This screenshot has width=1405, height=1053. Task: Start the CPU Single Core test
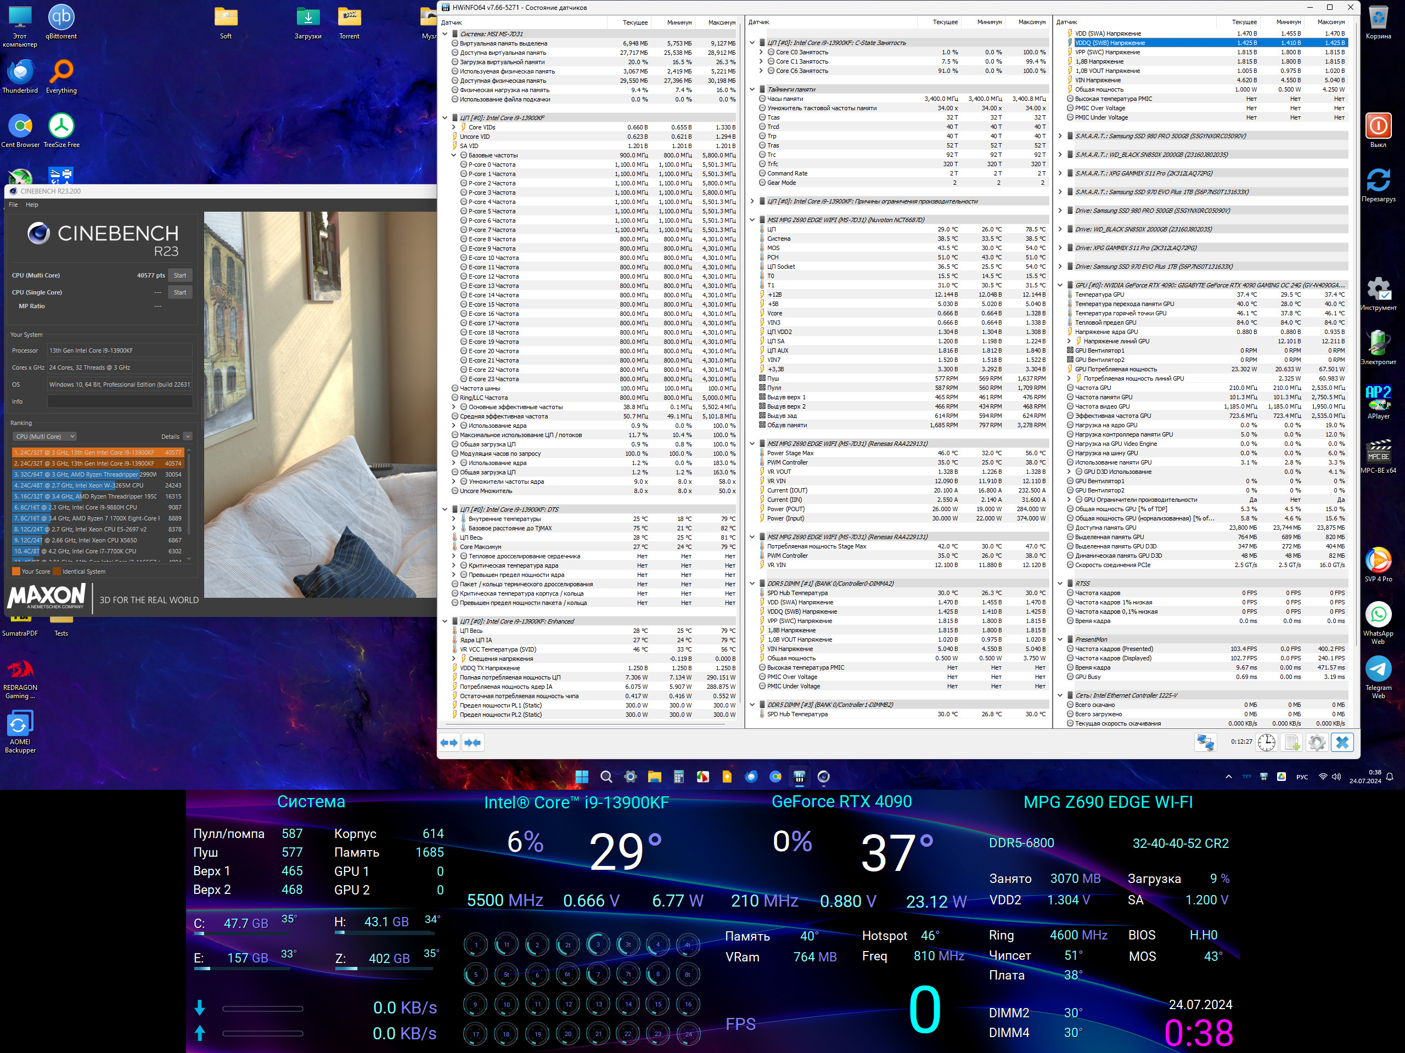click(181, 293)
